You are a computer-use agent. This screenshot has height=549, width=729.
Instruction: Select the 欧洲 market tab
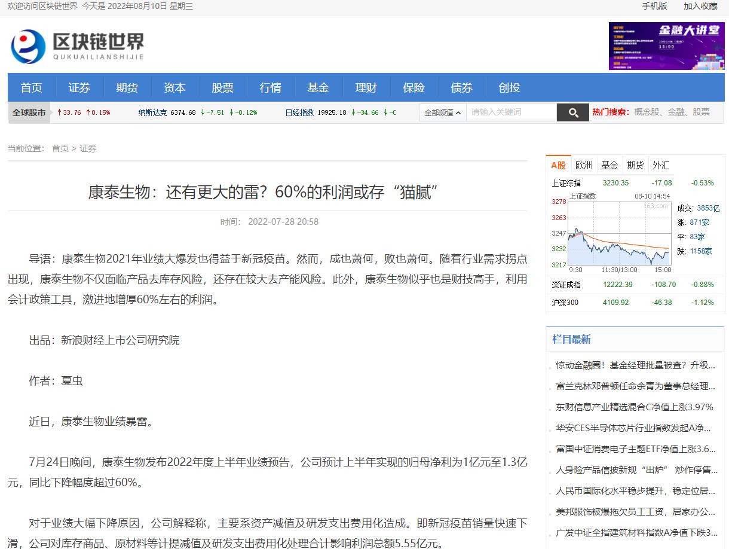pyautogui.click(x=584, y=165)
